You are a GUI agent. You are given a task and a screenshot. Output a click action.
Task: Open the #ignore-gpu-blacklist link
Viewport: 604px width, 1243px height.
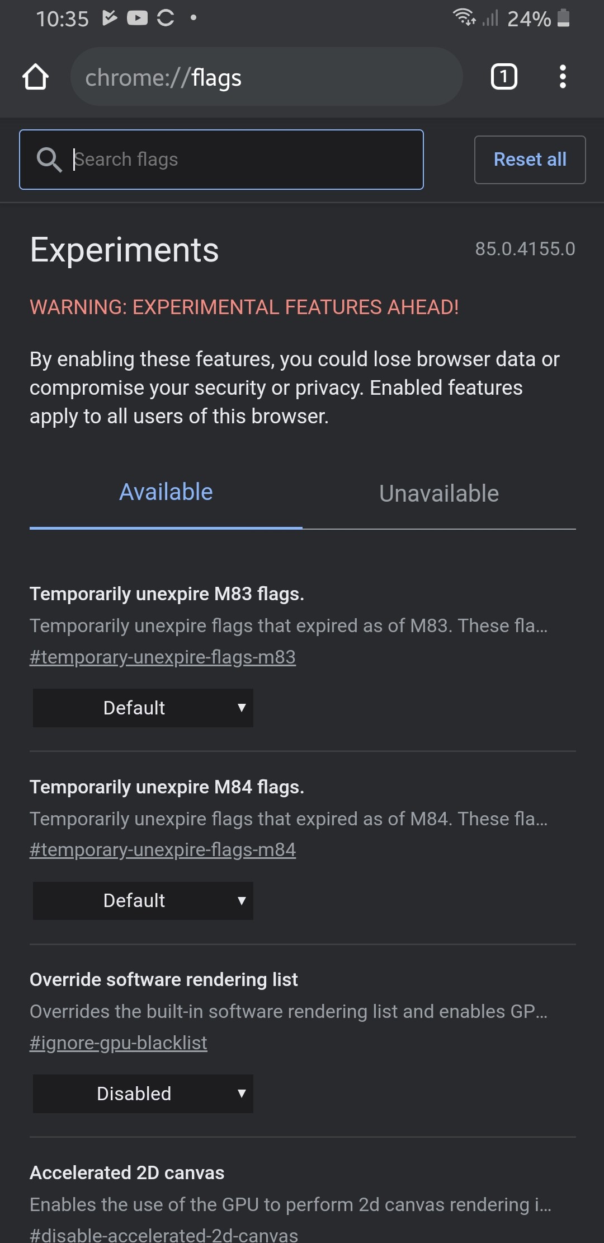[119, 1043]
